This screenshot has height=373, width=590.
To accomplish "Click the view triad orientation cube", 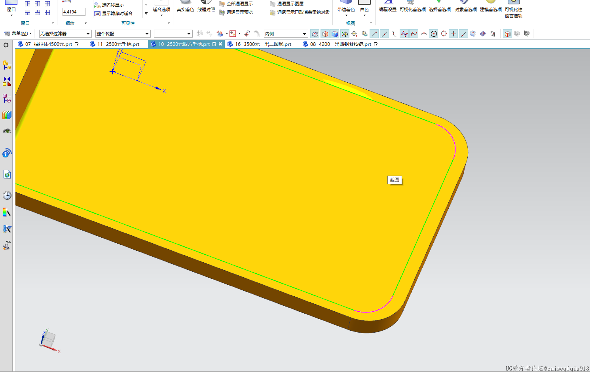I will (48, 340).
